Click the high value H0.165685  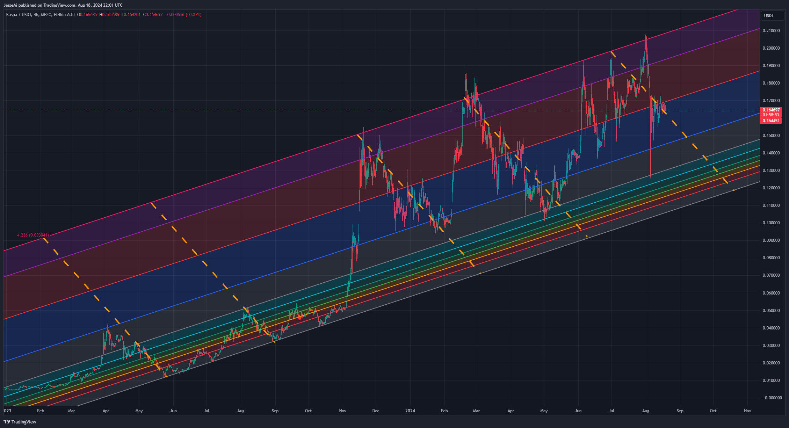(x=109, y=15)
